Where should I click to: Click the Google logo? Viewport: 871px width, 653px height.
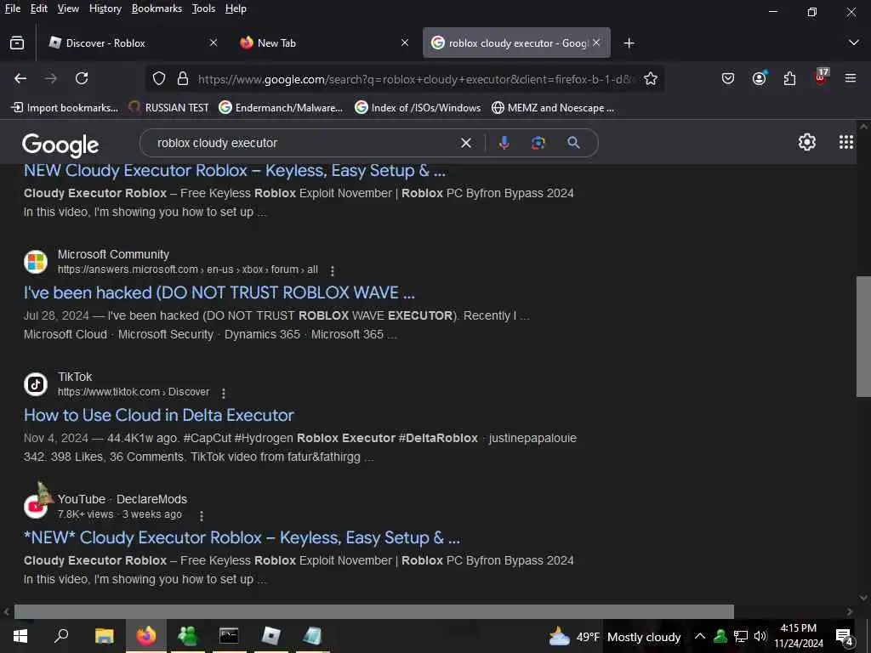pyautogui.click(x=60, y=145)
